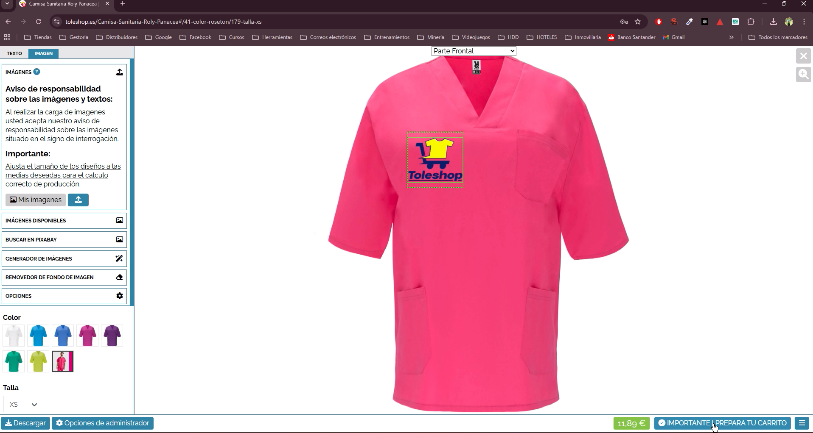Select the IMAGEN tab
The height and width of the screenshot is (433, 813).
pyautogui.click(x=44, y=53)
